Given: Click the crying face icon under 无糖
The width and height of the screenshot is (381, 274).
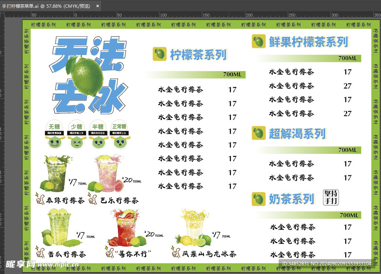Looking at the screenshot, I should point(54,141).
